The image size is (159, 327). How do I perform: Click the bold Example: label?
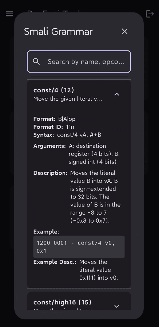(x=46, y=232)
